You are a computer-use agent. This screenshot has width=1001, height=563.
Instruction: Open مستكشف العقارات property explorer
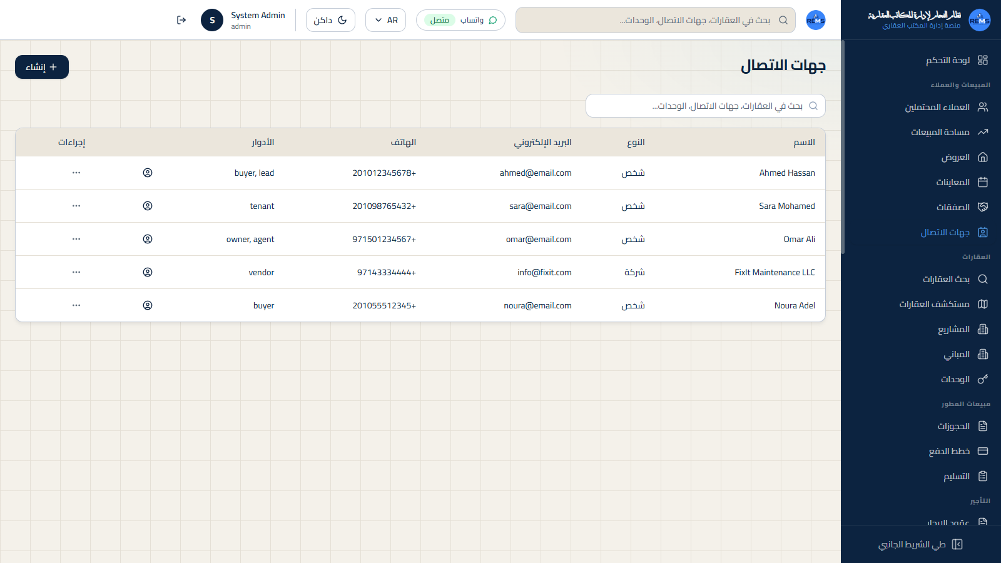[x=935, y=304]
